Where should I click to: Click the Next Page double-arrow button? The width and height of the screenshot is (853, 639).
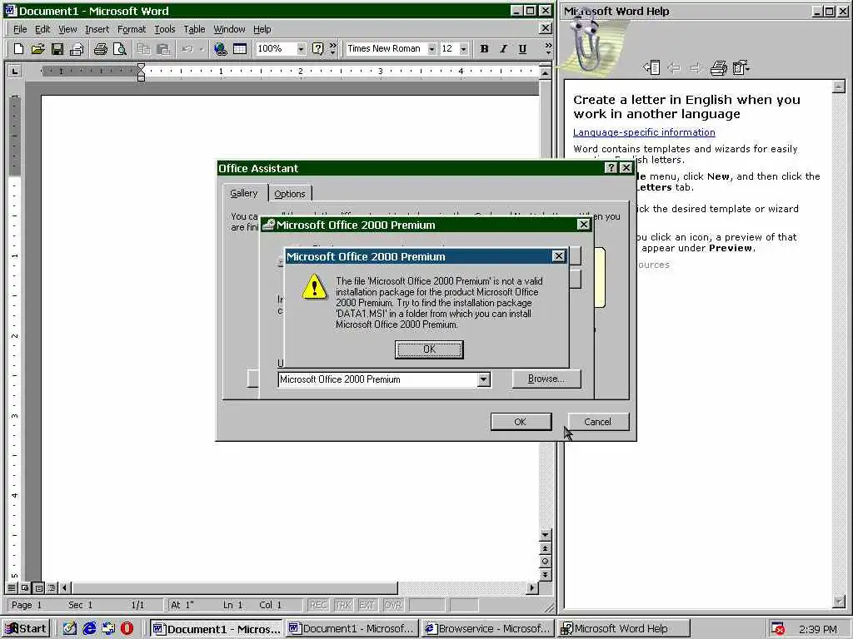click(545, 574)
